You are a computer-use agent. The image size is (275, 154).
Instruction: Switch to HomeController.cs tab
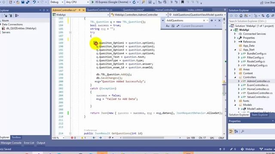tap(166, 10)
